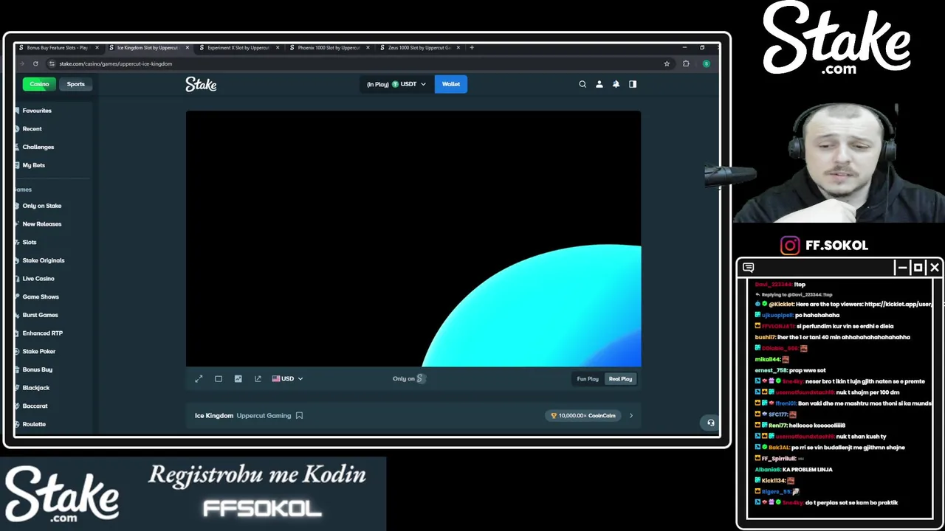Open Game Shows category
The width and height of the screenshot is (945, 531).
tap(41, 296)
